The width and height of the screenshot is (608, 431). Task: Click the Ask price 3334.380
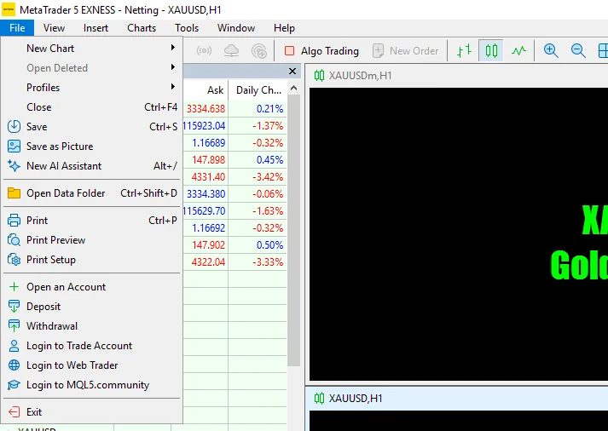coord(206,194)
